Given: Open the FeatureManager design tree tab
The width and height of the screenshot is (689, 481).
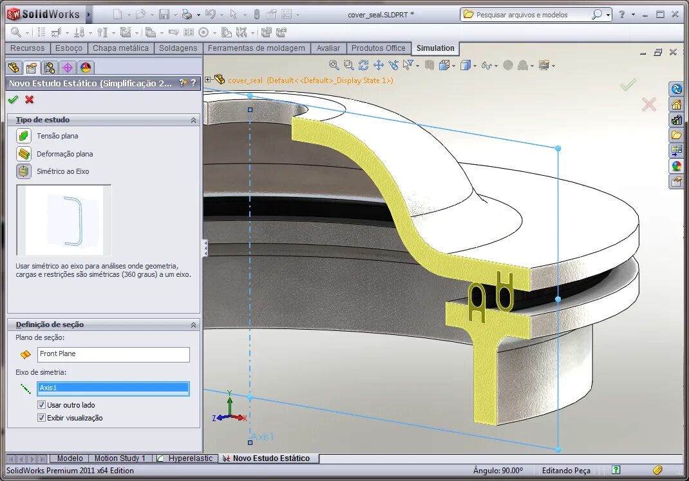Looking at the screenshot, I should pyautogui.click(x=14, y=68).
